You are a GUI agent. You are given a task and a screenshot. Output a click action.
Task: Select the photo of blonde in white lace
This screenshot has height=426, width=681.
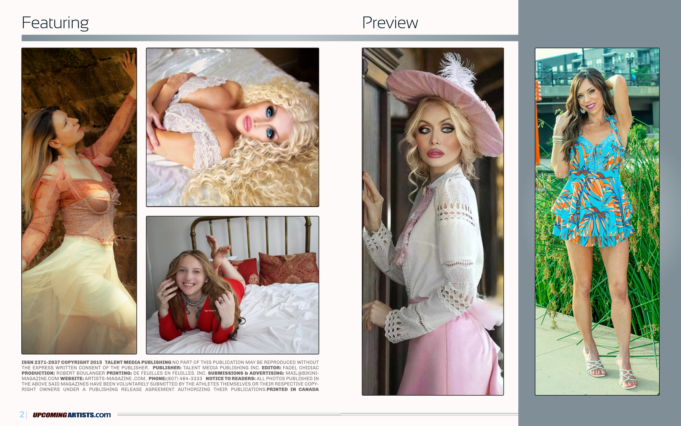[232, 127]
